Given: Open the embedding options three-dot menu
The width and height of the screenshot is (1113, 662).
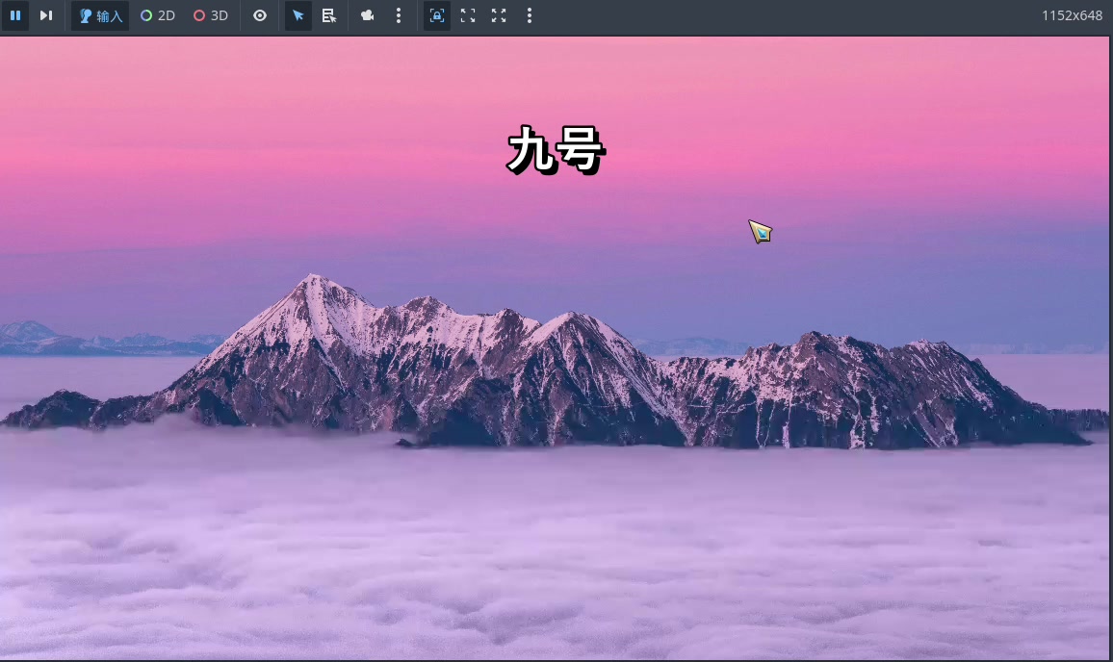Looking at the screenshot, I should pyautogui.click(x=530, y=15).
